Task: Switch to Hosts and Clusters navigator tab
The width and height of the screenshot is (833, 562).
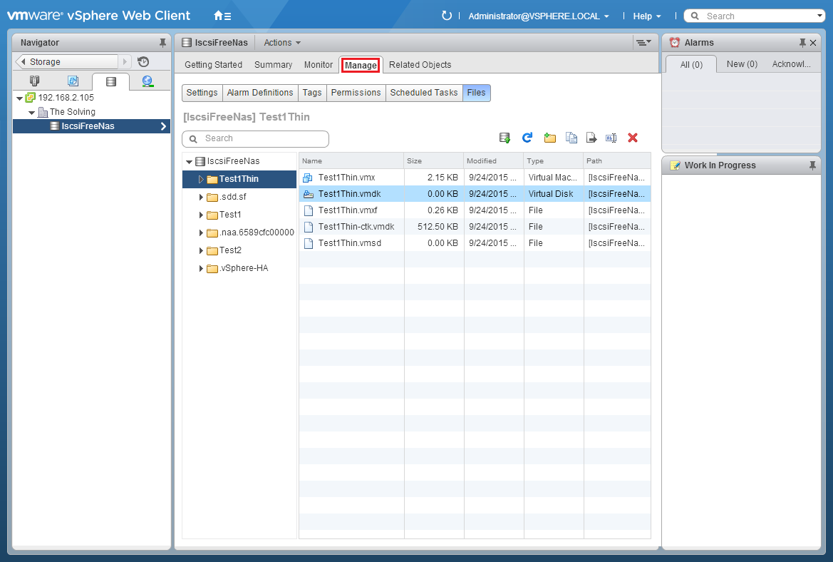Action: click(34, 81)
